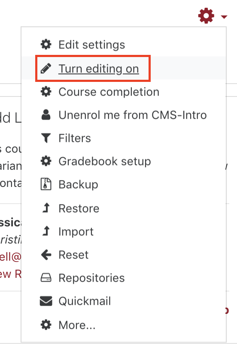
Task: Click the funnel Filters icon
Action: pyautogui.click(x=46, y=138)
